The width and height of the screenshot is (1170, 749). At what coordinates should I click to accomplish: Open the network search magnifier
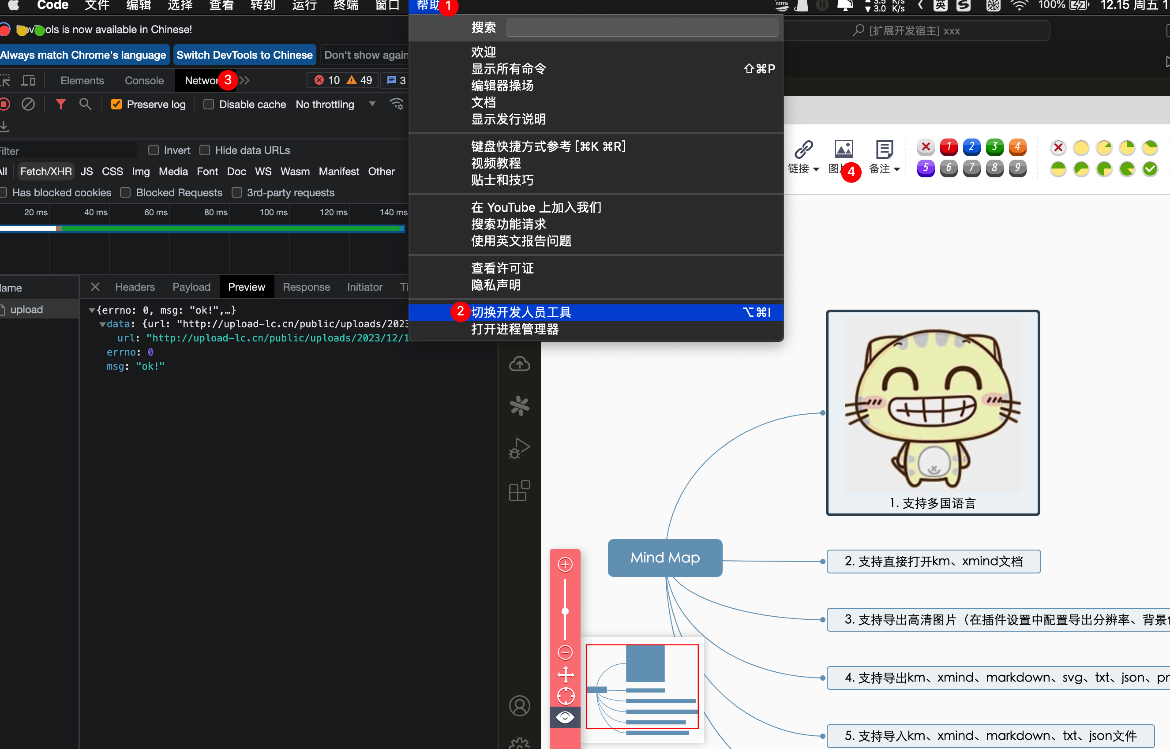85,104
